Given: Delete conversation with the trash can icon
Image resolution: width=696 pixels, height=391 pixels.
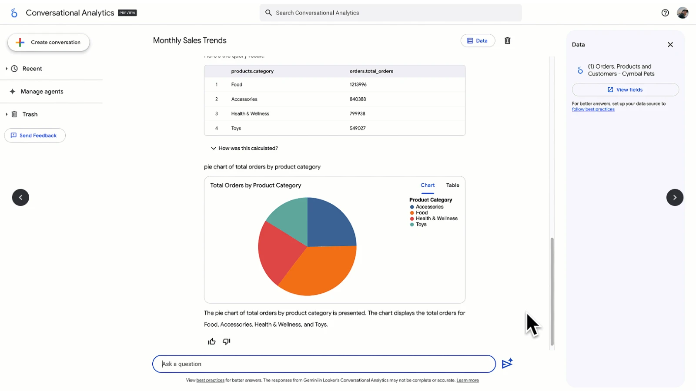Looking at the screenshot, I should [507, 40].
